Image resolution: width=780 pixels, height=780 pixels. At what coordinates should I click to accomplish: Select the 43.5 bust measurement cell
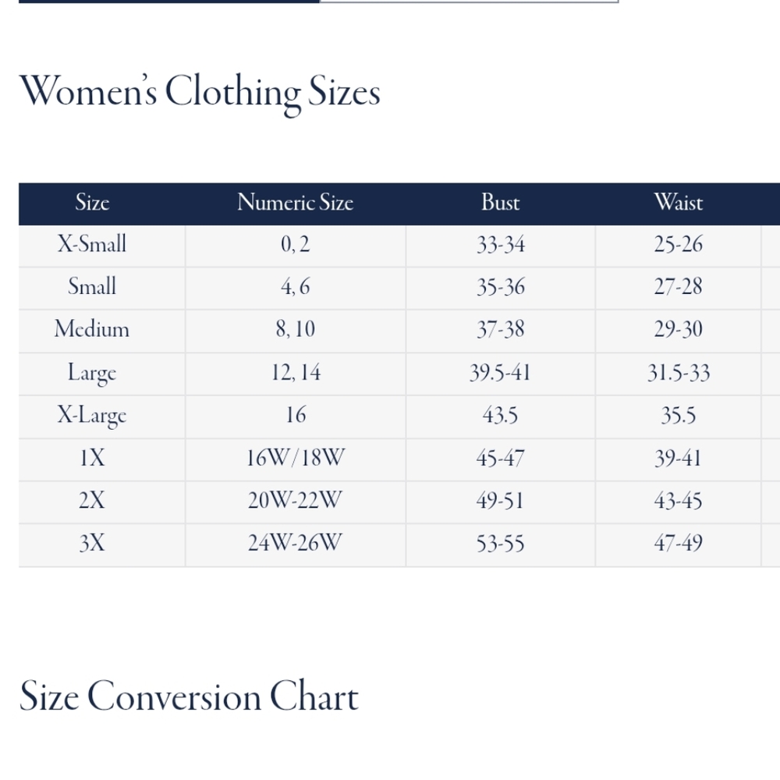[501, 416]
